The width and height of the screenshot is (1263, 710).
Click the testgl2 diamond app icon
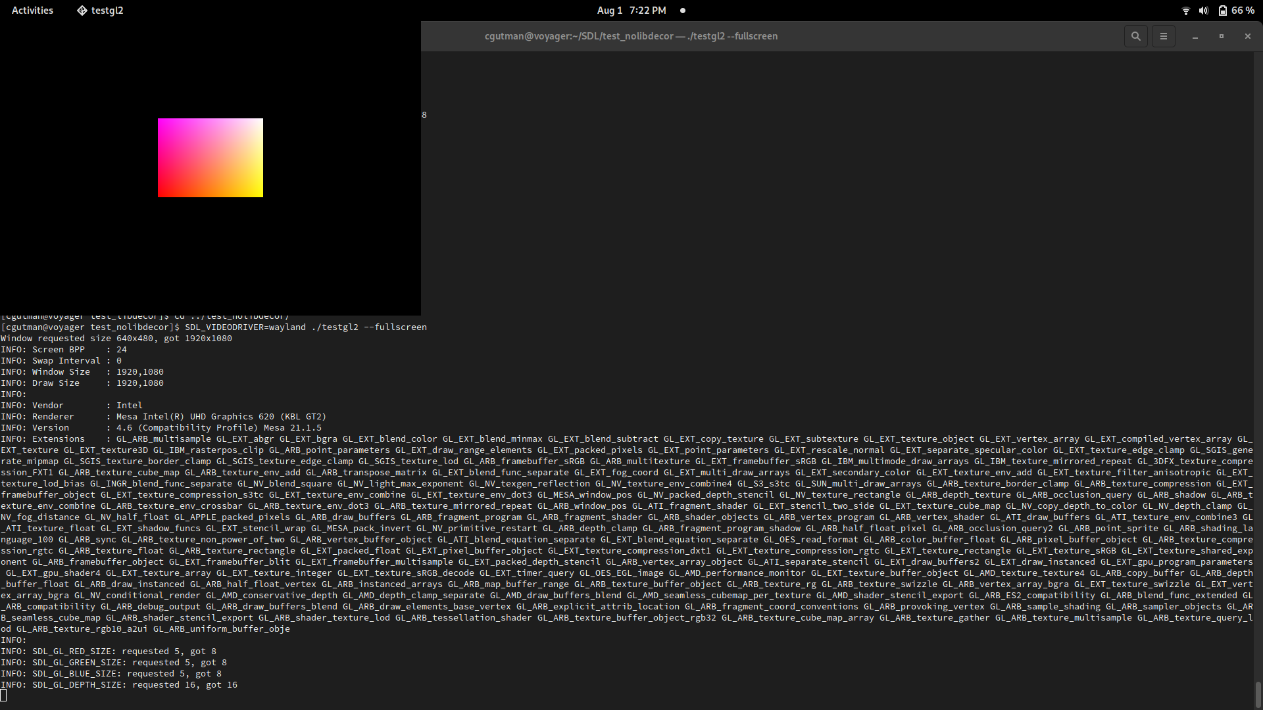point(82,11)
